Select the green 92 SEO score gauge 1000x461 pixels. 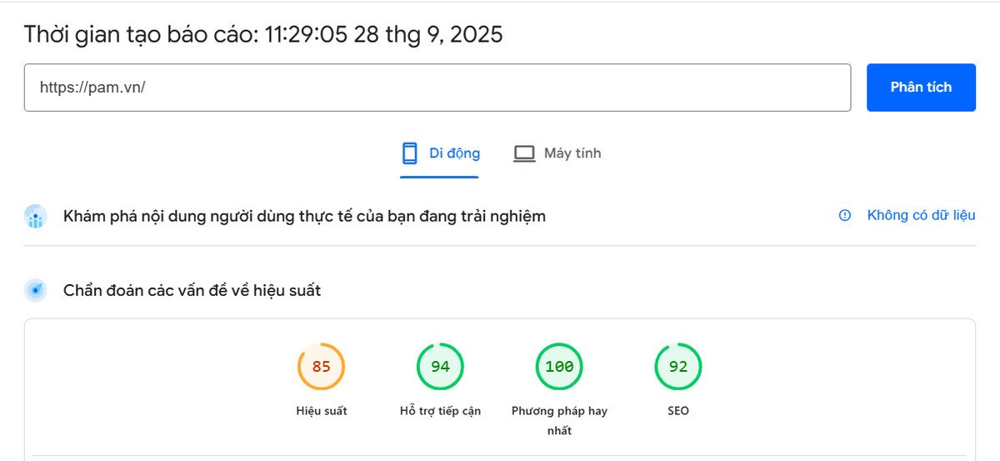click(678, 367)
